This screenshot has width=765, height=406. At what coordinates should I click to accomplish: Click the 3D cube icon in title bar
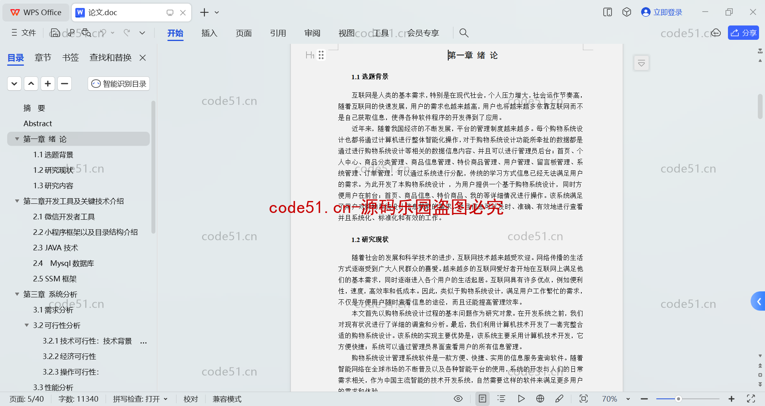coord(627,12)
